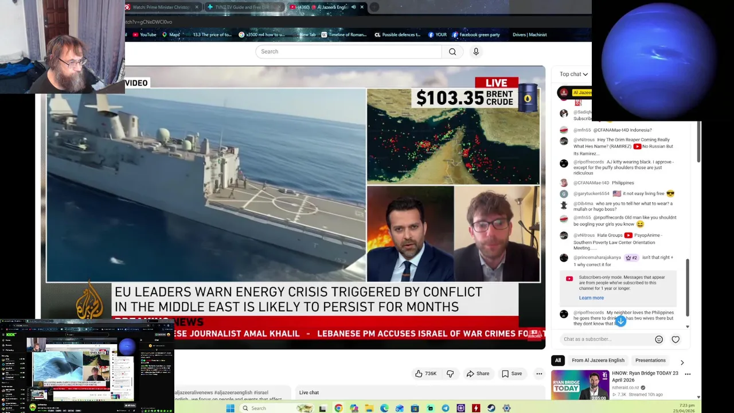Open more actions menu below the video
734x413 pixels.
(539, 373)
